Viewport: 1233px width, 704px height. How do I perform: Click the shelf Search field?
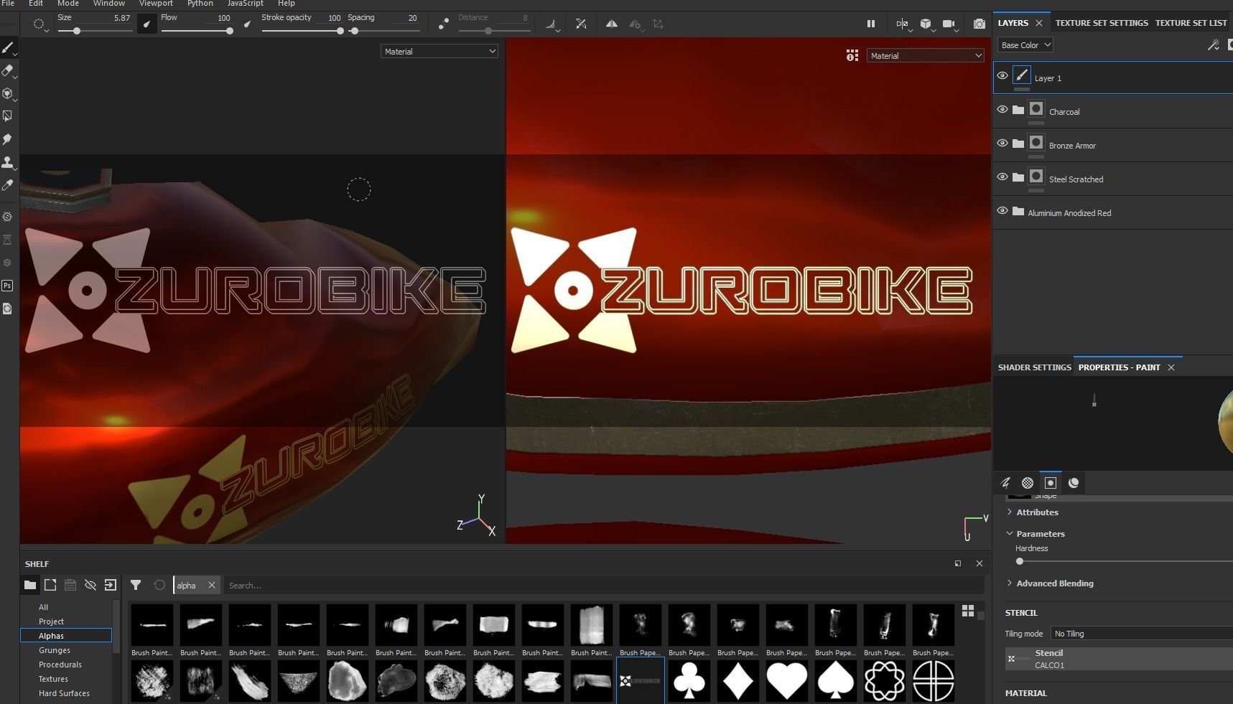pyautogui.click(x=603, y=586)
